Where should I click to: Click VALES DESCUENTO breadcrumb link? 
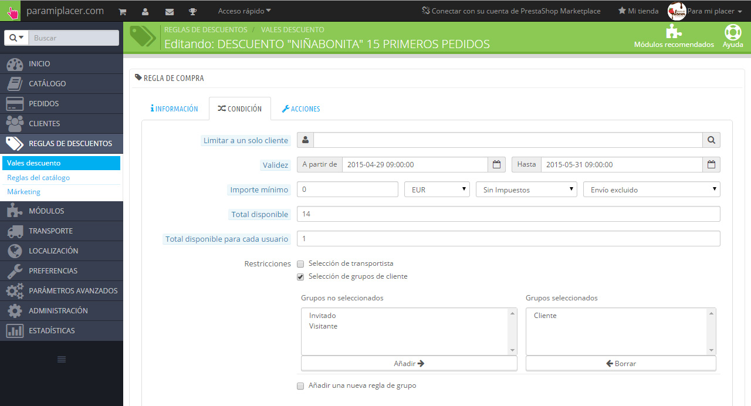pos(293,29)
